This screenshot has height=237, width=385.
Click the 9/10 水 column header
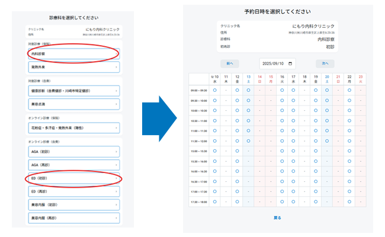[x=215, y=79]
